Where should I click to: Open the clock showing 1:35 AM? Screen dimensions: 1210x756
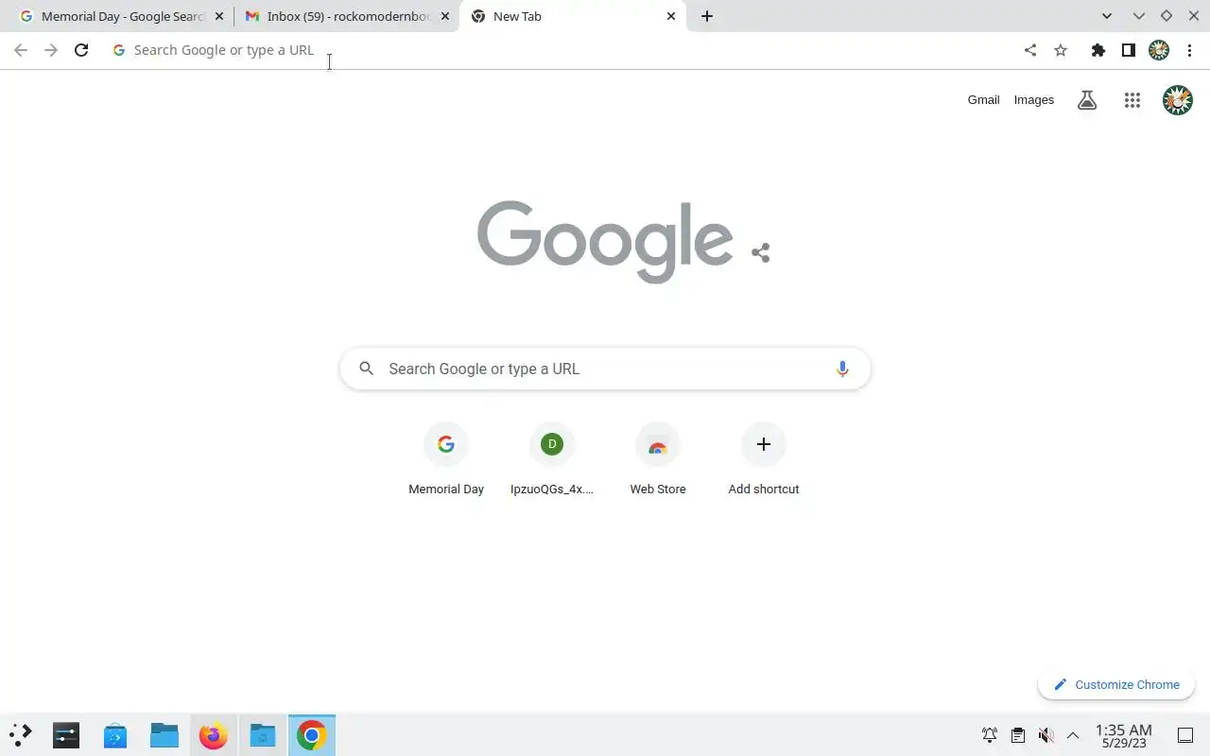click(1124, 735)
